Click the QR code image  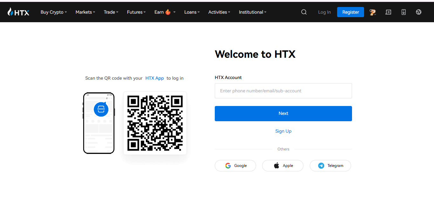tap(155, 123)
